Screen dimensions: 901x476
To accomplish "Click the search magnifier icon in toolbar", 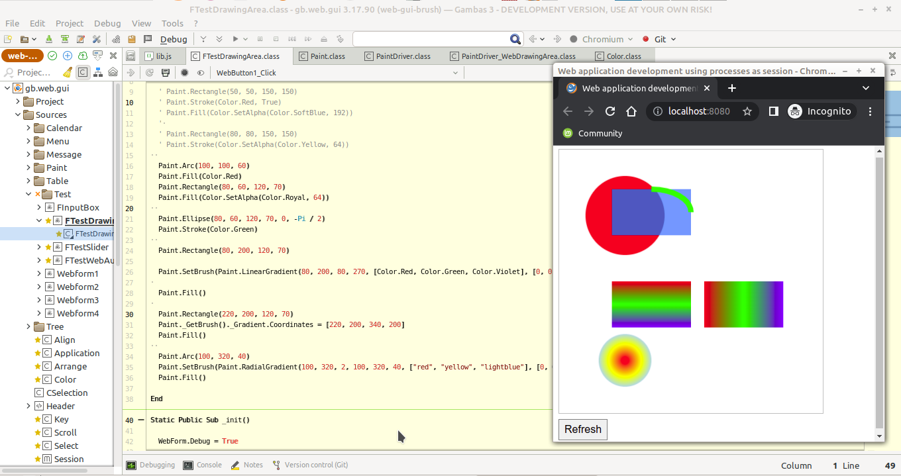I will [515, 39].
